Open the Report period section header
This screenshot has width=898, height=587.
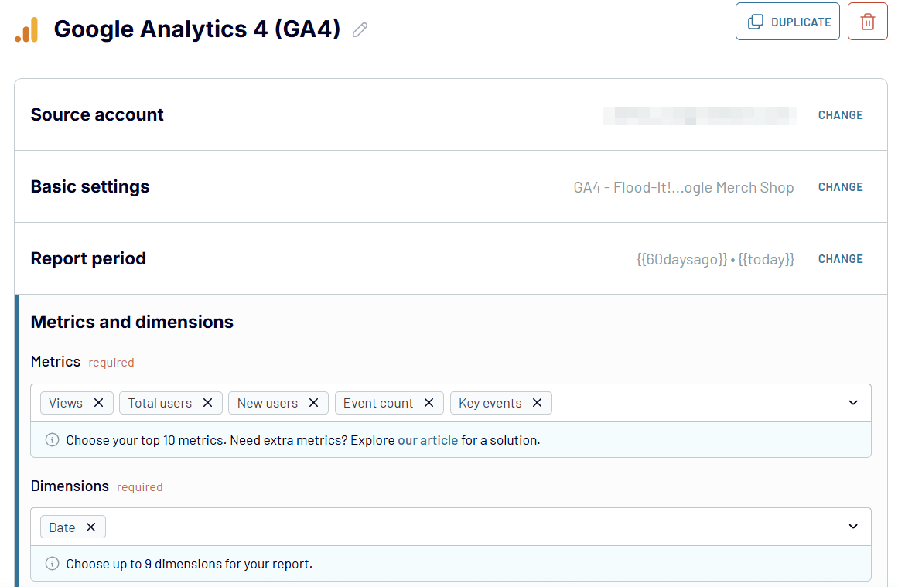(88, 258)
